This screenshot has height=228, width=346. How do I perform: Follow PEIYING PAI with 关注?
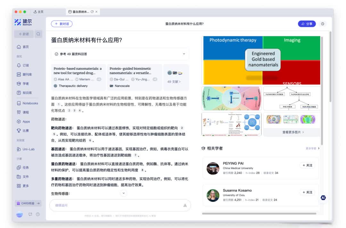(307, 165)
